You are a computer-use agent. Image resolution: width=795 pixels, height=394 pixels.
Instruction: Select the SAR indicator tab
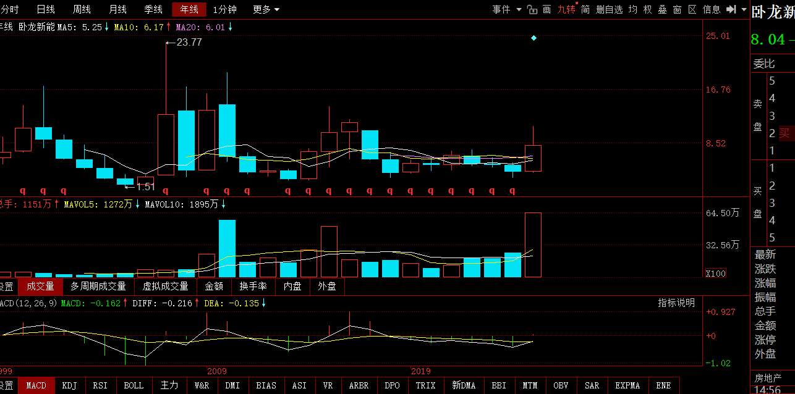pos(592,385)
